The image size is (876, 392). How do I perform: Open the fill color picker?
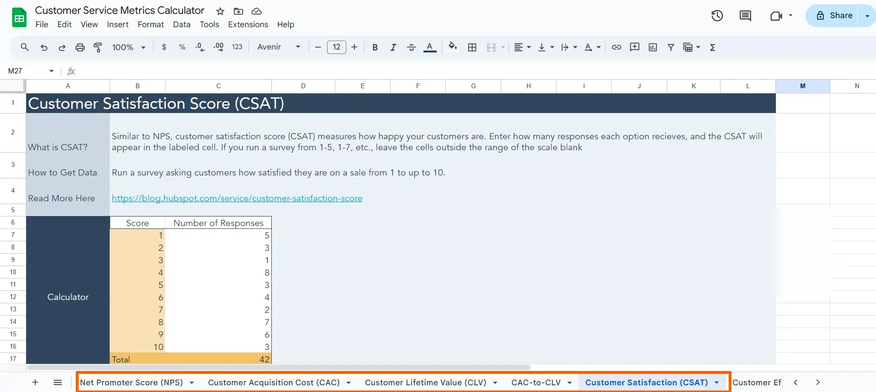pyautogui.click(x=453, y=47)
